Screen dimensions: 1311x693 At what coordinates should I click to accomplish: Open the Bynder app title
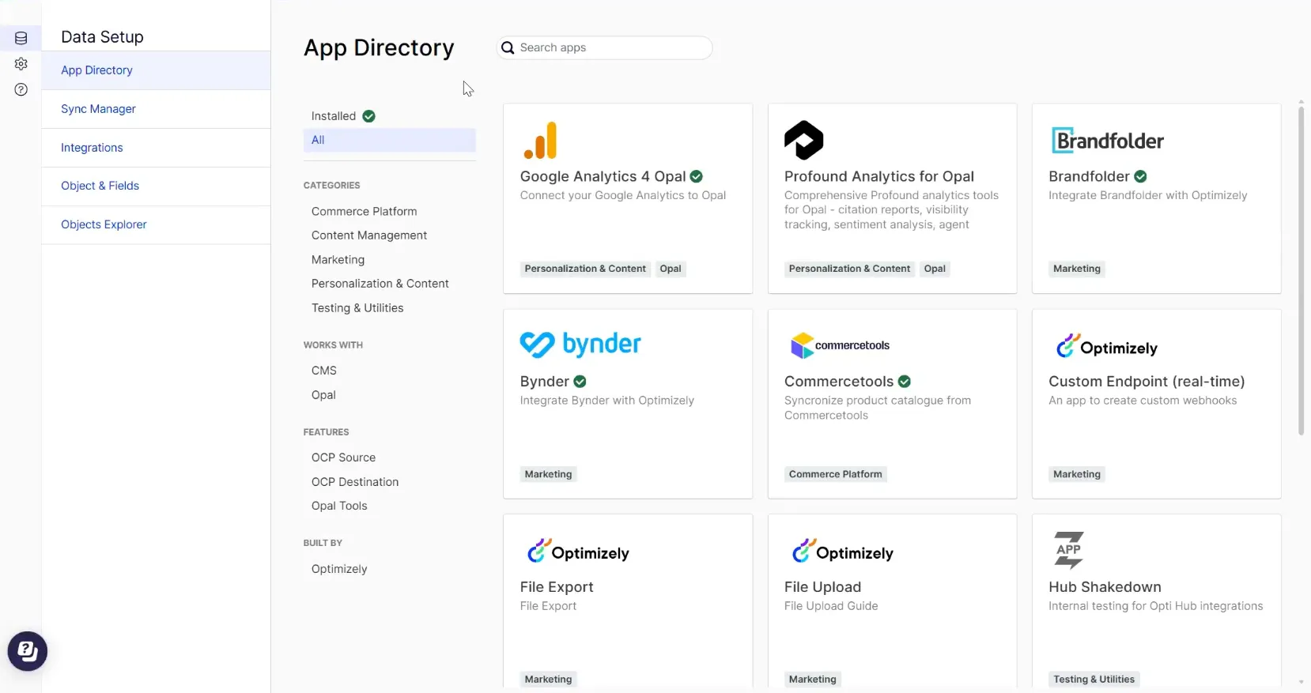click(545, 382)
